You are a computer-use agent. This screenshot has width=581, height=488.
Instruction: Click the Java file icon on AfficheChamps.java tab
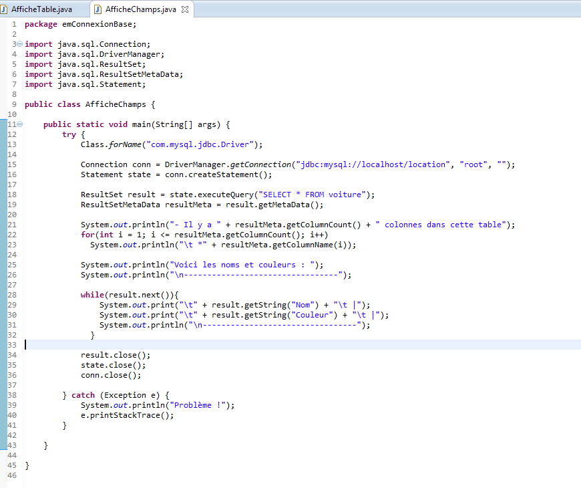[98, 9]
